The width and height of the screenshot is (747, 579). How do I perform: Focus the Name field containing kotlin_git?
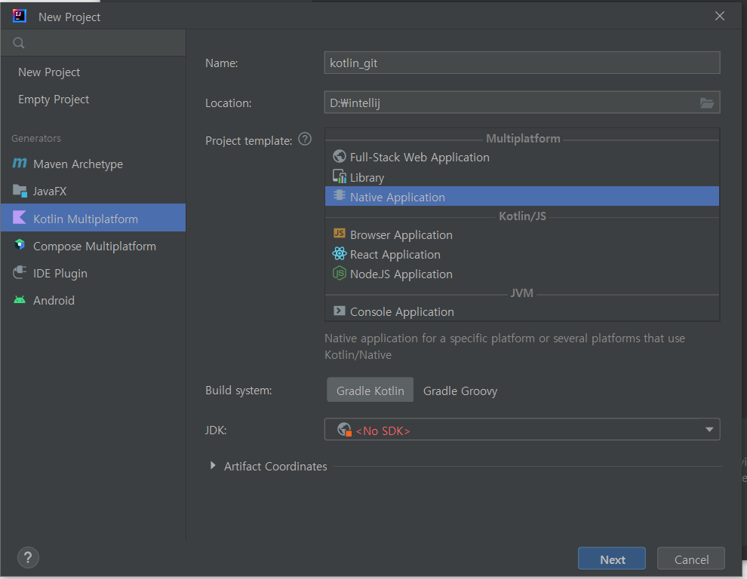coord(522,63)
